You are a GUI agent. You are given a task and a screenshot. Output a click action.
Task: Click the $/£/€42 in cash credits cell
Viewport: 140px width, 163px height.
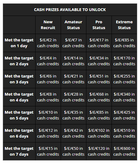(74, 133)
